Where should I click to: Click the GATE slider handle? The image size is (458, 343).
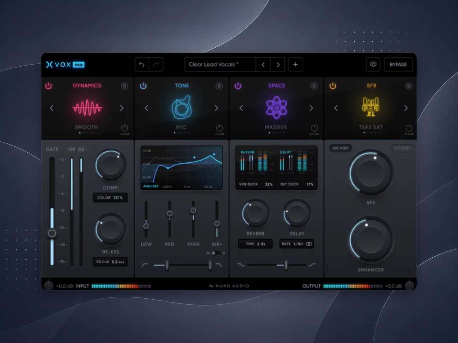[52, 233]
